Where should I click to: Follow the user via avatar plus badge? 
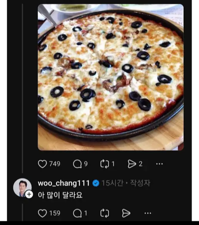coord(29,194)
